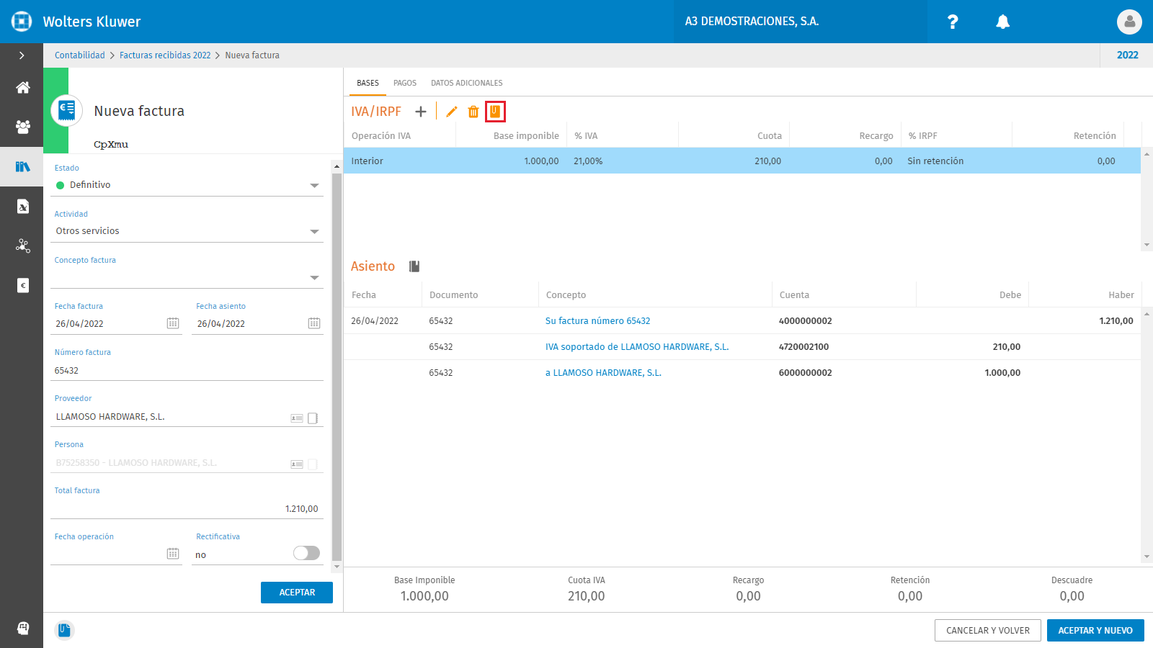Viewport: 1153px width, 648px height.
Task: Expand the Estado dropdown
Action: pyautogui.click(x=314, y=186)
